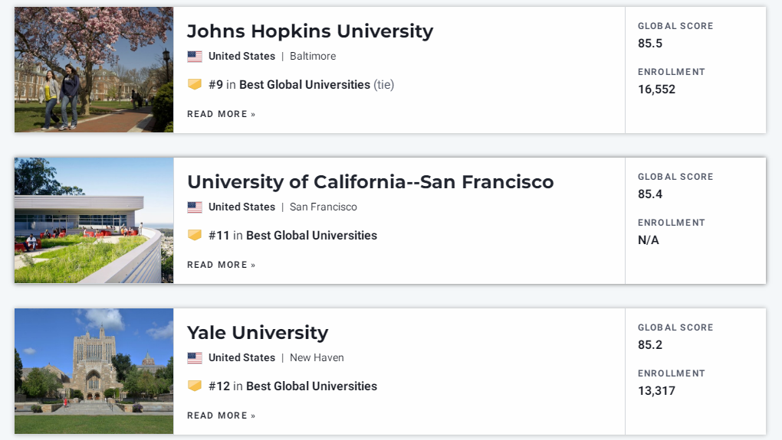Click the yellow ranking badge next to #12
Image resolution: width=782 pixels, height=440 pixels.
[195, 386]
